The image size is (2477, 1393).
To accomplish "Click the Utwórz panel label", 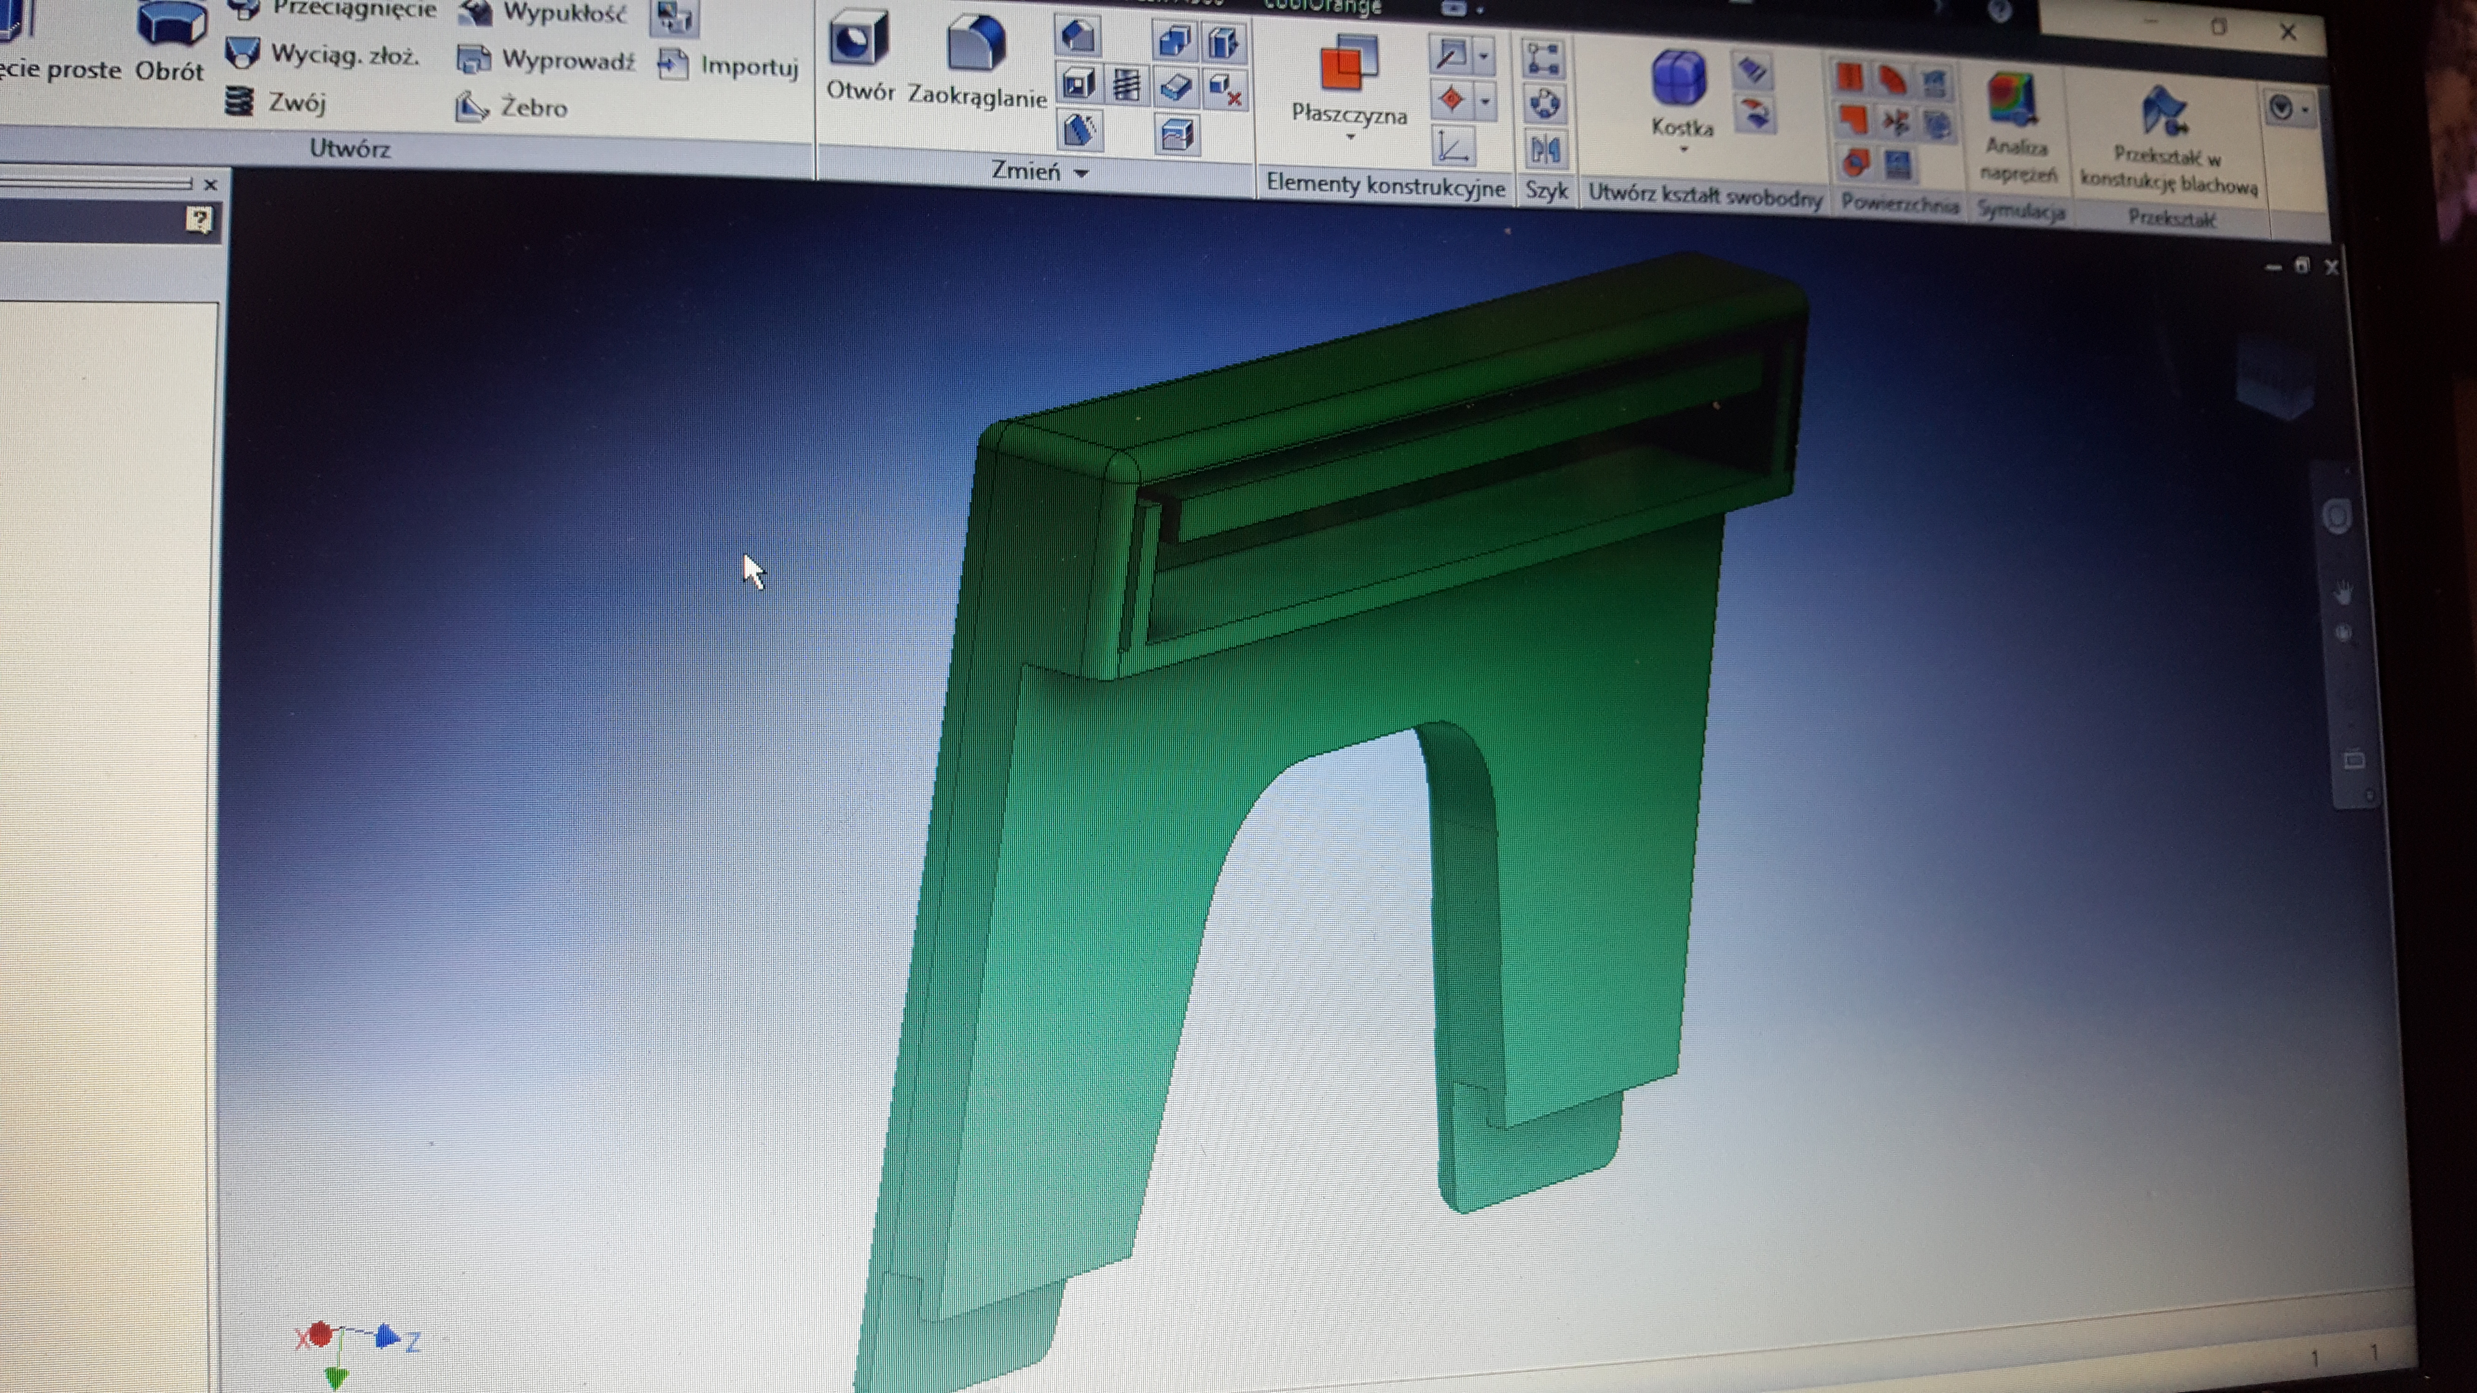I will tap(350, 148).
